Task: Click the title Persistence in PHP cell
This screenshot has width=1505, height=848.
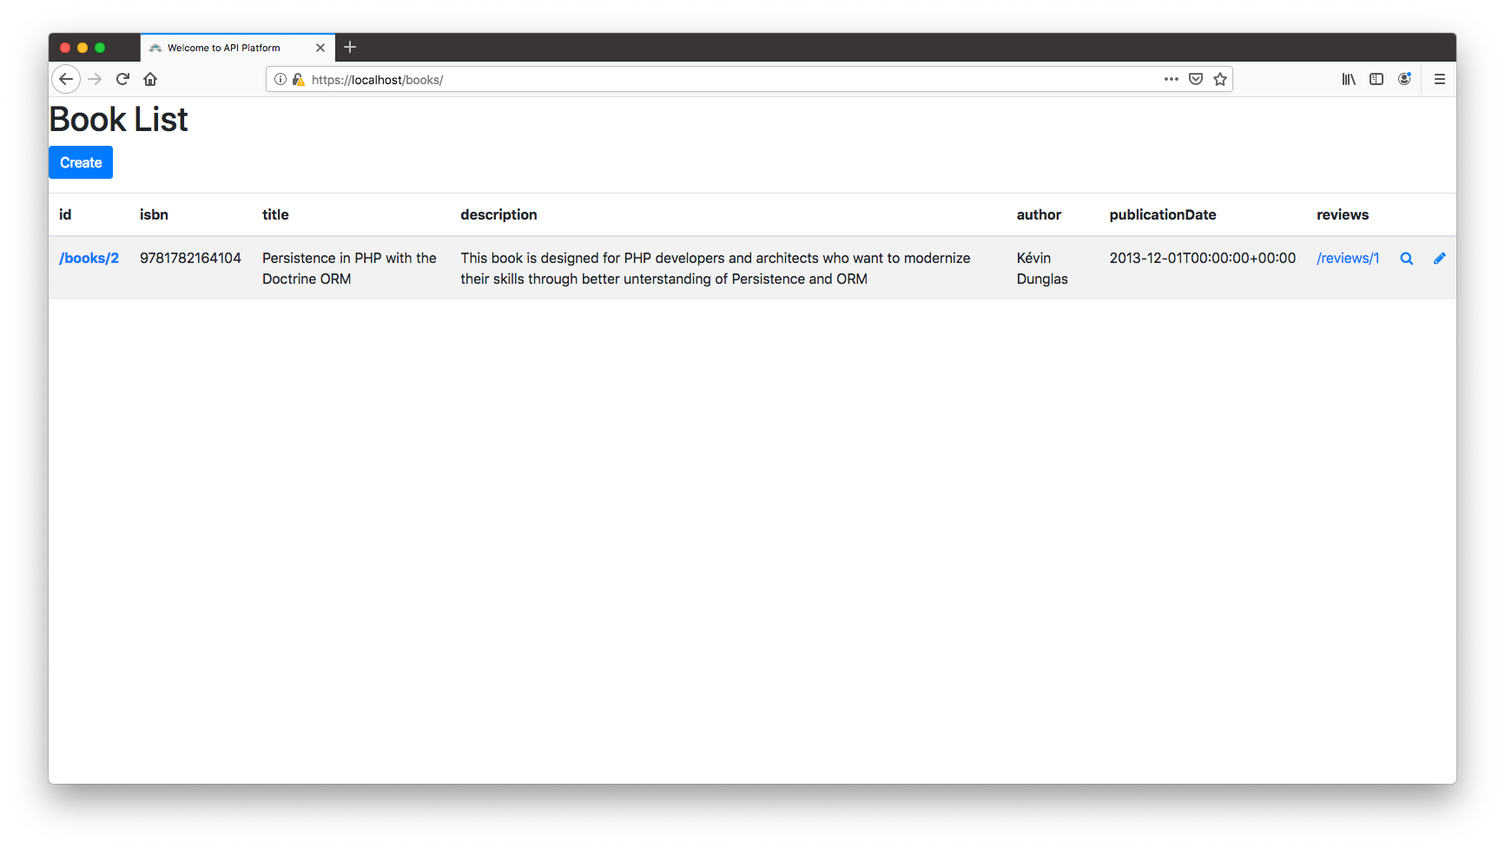Action: (x=349, y=268)
